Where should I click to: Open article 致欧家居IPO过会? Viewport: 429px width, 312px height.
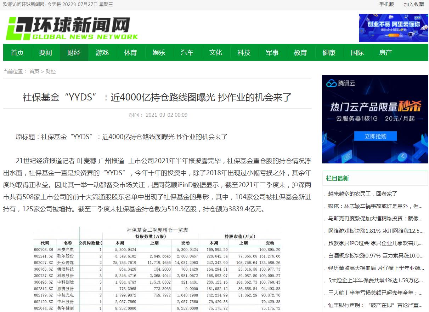pos(376,243)
